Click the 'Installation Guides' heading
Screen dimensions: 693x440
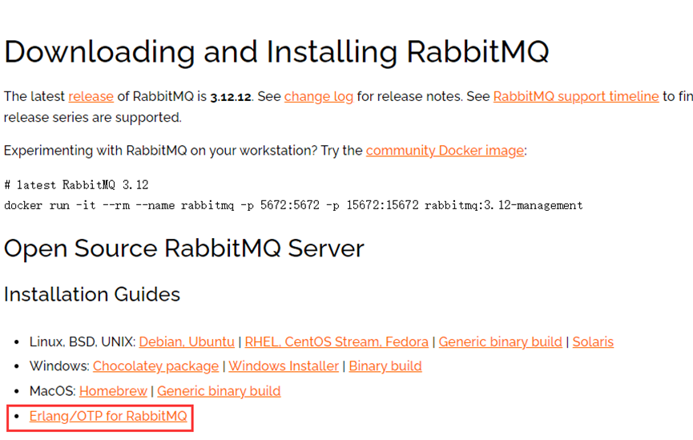(92, 294)
